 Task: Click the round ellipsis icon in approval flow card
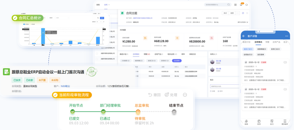185,95
